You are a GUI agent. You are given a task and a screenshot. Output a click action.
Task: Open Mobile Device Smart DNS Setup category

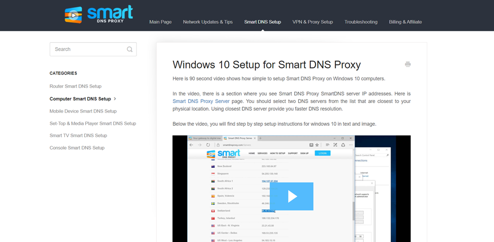click(x=83, y=111)
